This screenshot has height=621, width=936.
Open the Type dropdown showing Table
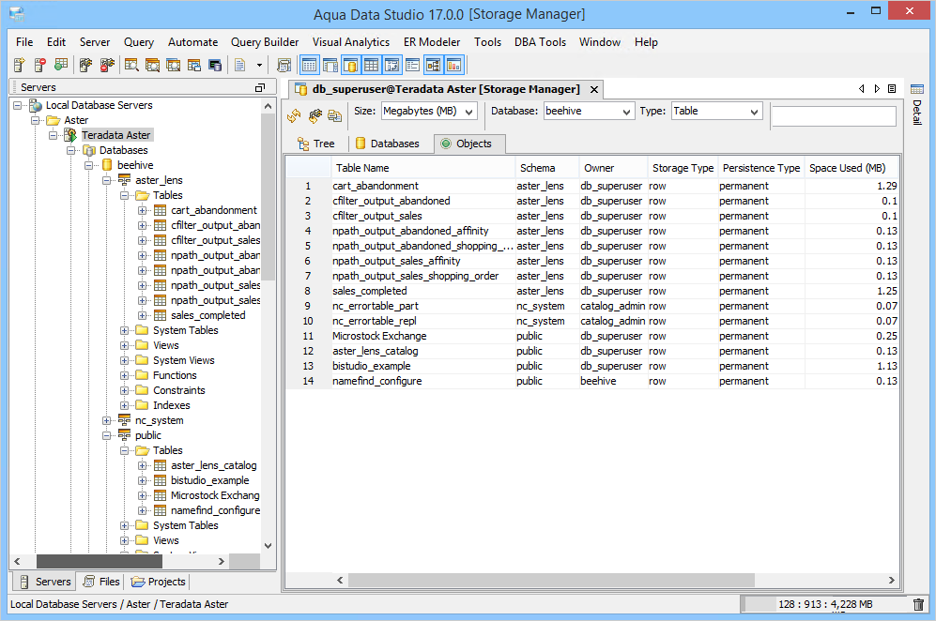coord(717,112)
